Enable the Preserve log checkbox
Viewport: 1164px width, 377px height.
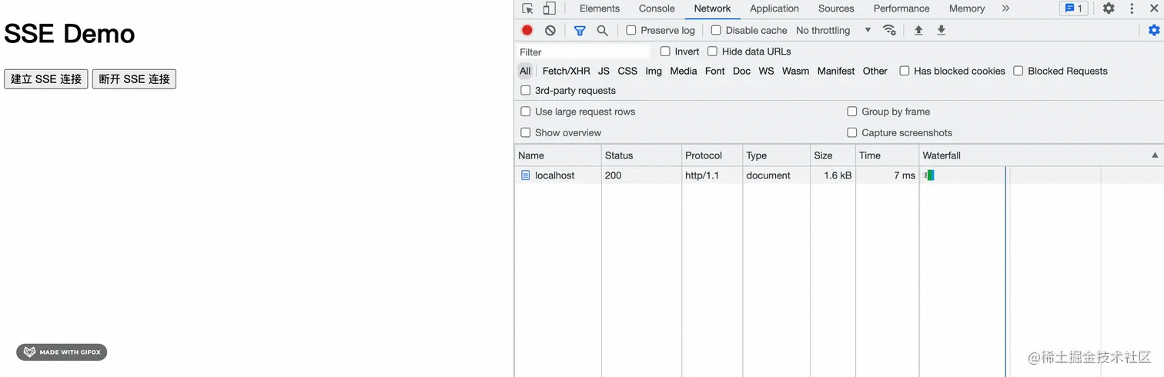(x=631, y=30)
